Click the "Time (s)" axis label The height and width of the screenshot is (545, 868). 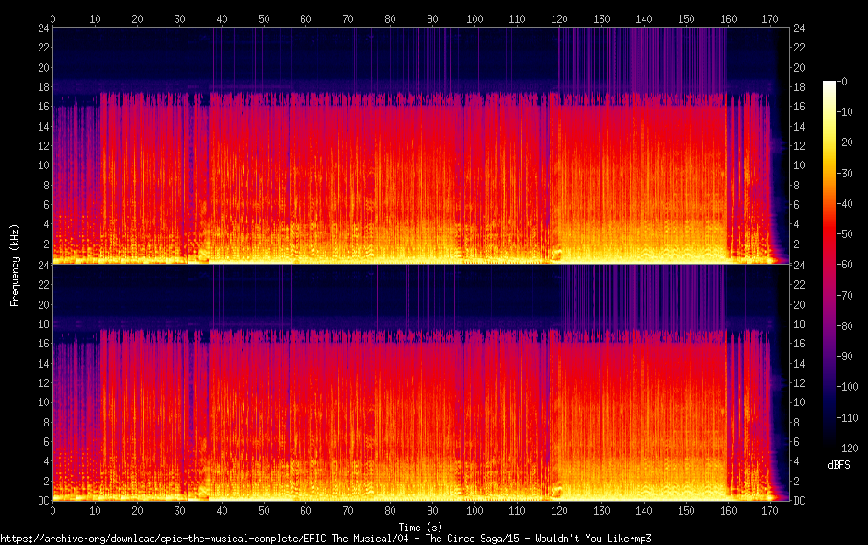coord(420,527)
